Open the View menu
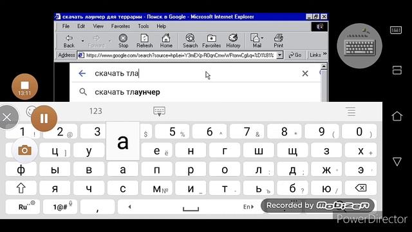The image size is (412, 232). click(x=98, y=26)
